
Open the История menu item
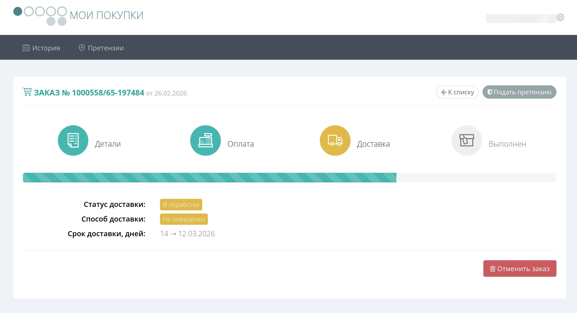[x=46, y=48]
